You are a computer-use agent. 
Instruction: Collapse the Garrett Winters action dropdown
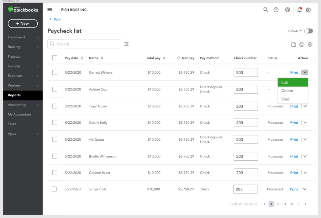[305, 72]
